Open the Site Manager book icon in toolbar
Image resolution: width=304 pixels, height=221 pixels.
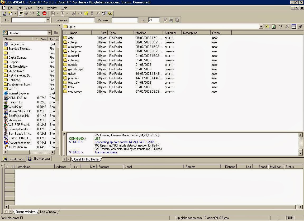5,13
